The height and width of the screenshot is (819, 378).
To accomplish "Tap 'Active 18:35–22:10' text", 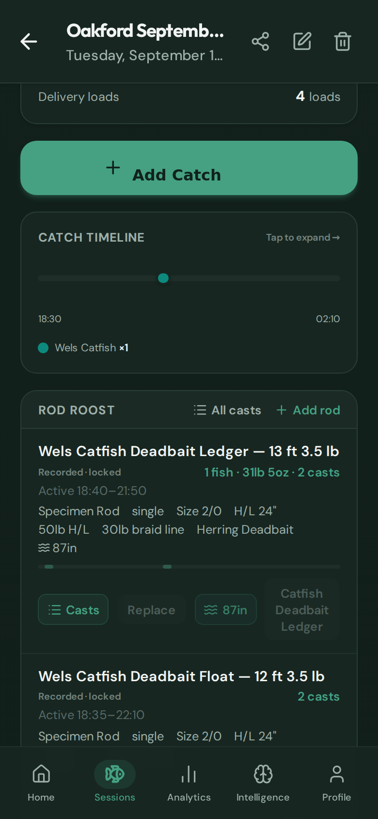I will coord(92,715).
